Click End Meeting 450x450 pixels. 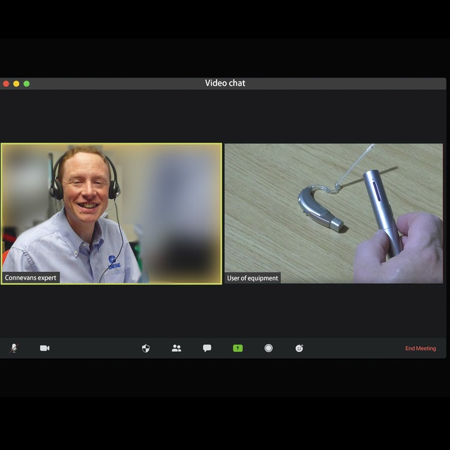pos(420,349)
